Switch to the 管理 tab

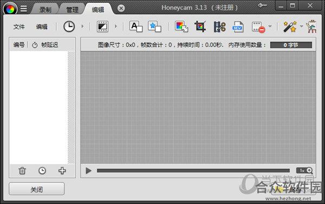(72, 10)
